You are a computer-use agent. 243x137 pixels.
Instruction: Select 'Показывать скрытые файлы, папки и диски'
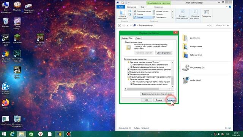(131, 84)
